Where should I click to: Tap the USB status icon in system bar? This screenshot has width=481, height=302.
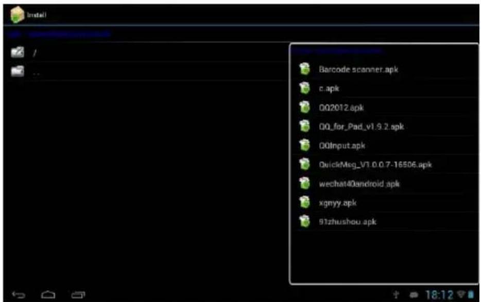(396, 295)
